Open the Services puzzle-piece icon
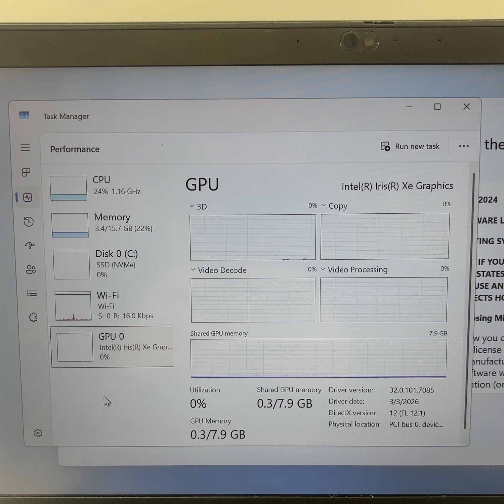The image size is (504, 504). pyautogui.click(x=33, y=317)
